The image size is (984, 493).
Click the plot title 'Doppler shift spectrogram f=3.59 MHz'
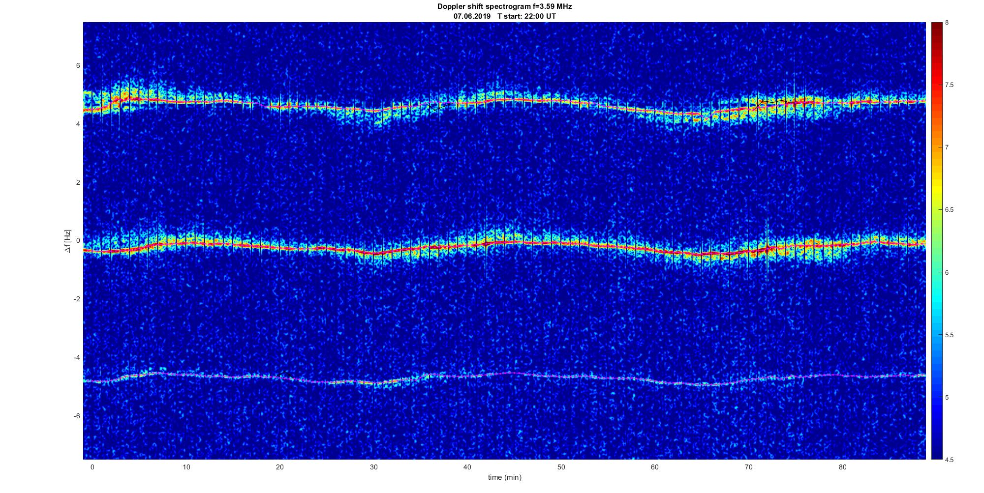click(x=504, y=7)
